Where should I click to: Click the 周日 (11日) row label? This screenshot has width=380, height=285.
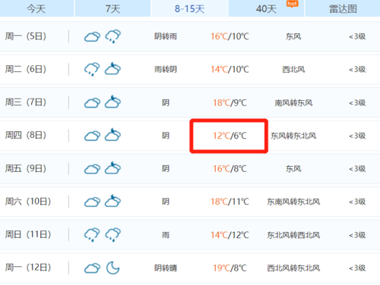pos(28,234)
